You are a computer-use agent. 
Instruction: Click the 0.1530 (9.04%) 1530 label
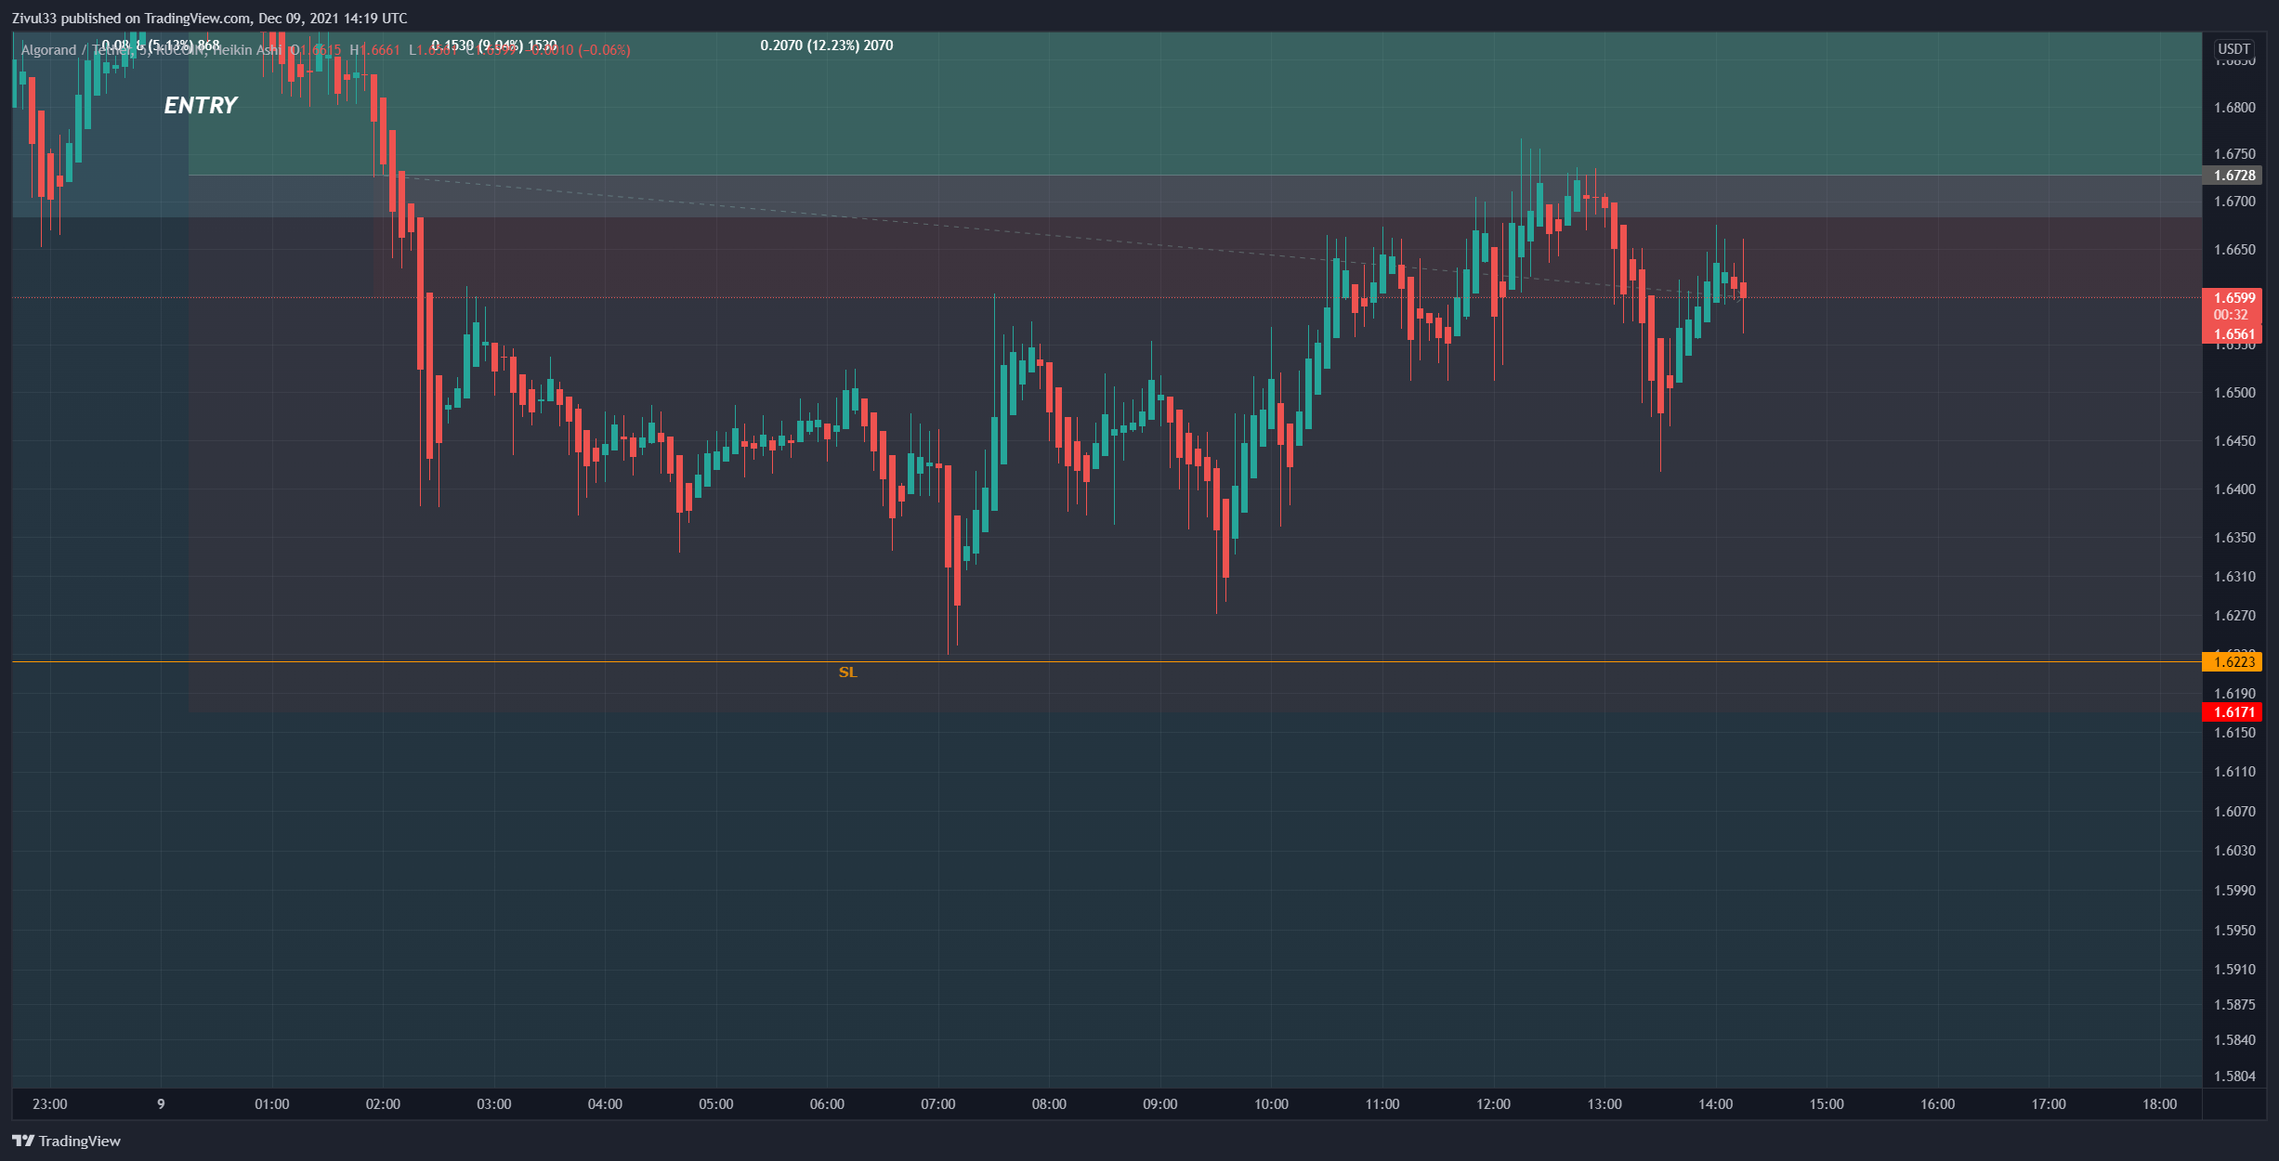click(494, 46)
